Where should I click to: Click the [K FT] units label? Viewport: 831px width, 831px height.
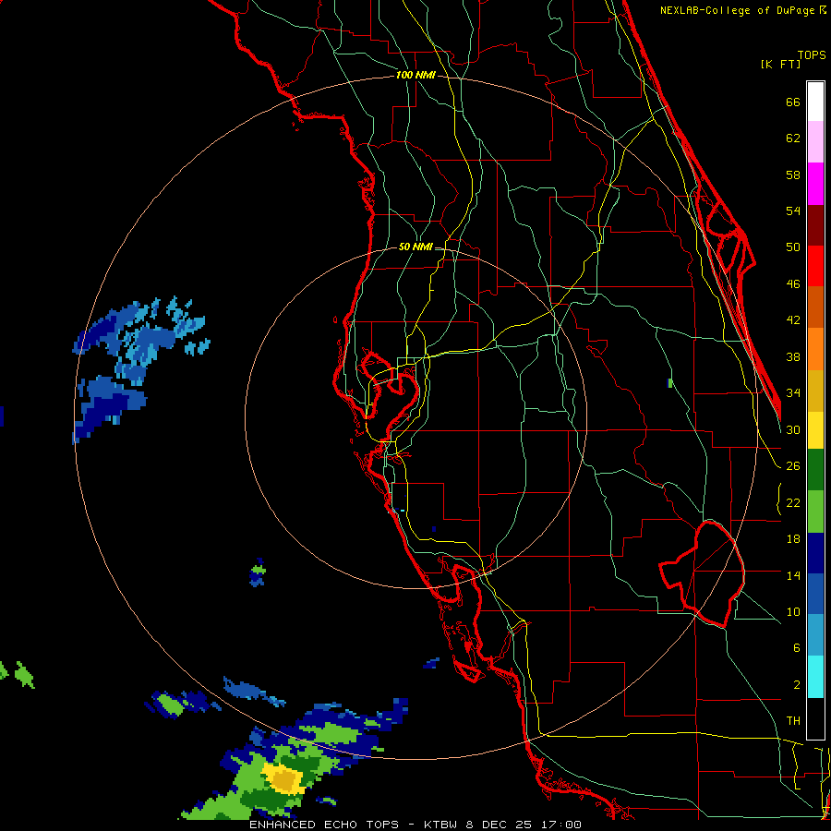780,64
